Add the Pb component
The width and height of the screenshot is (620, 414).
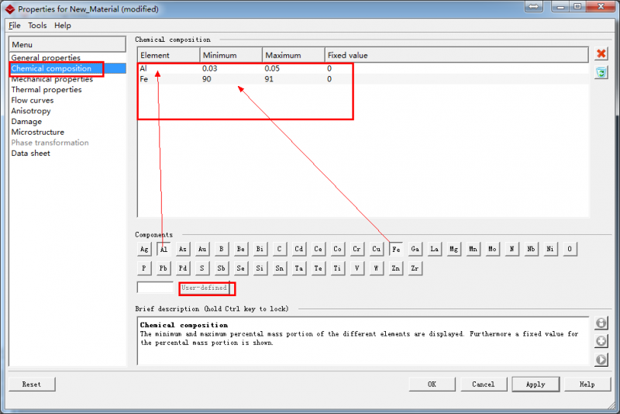coord(164,268)
